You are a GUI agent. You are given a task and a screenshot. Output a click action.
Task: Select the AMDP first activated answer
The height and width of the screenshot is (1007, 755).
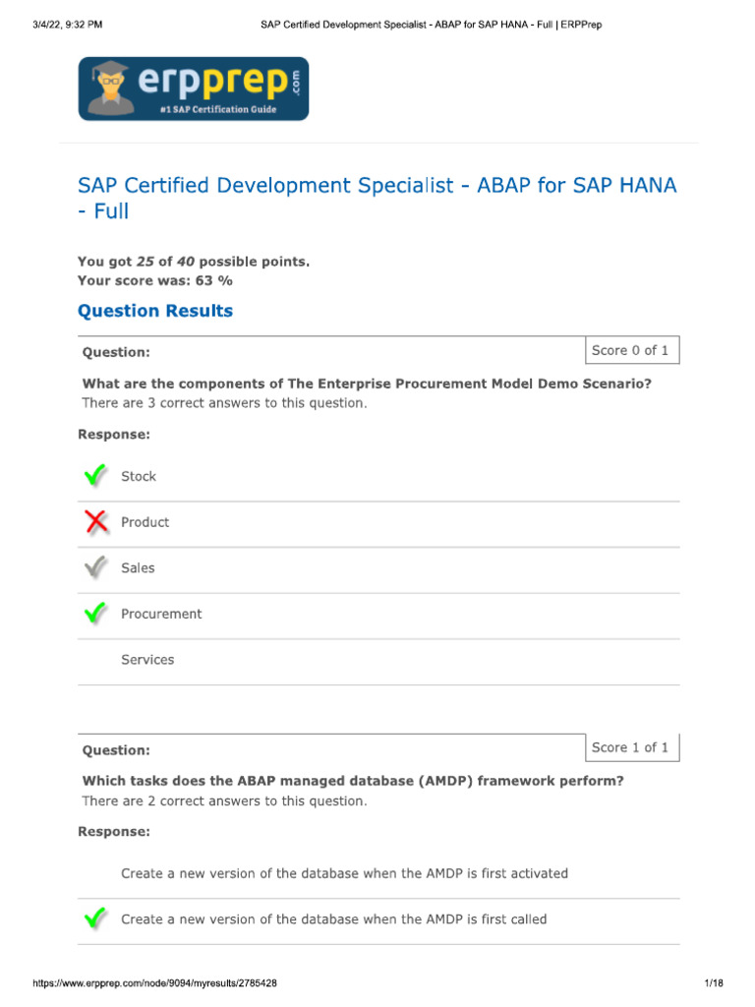pyautogui.click(x=344, y=873)
